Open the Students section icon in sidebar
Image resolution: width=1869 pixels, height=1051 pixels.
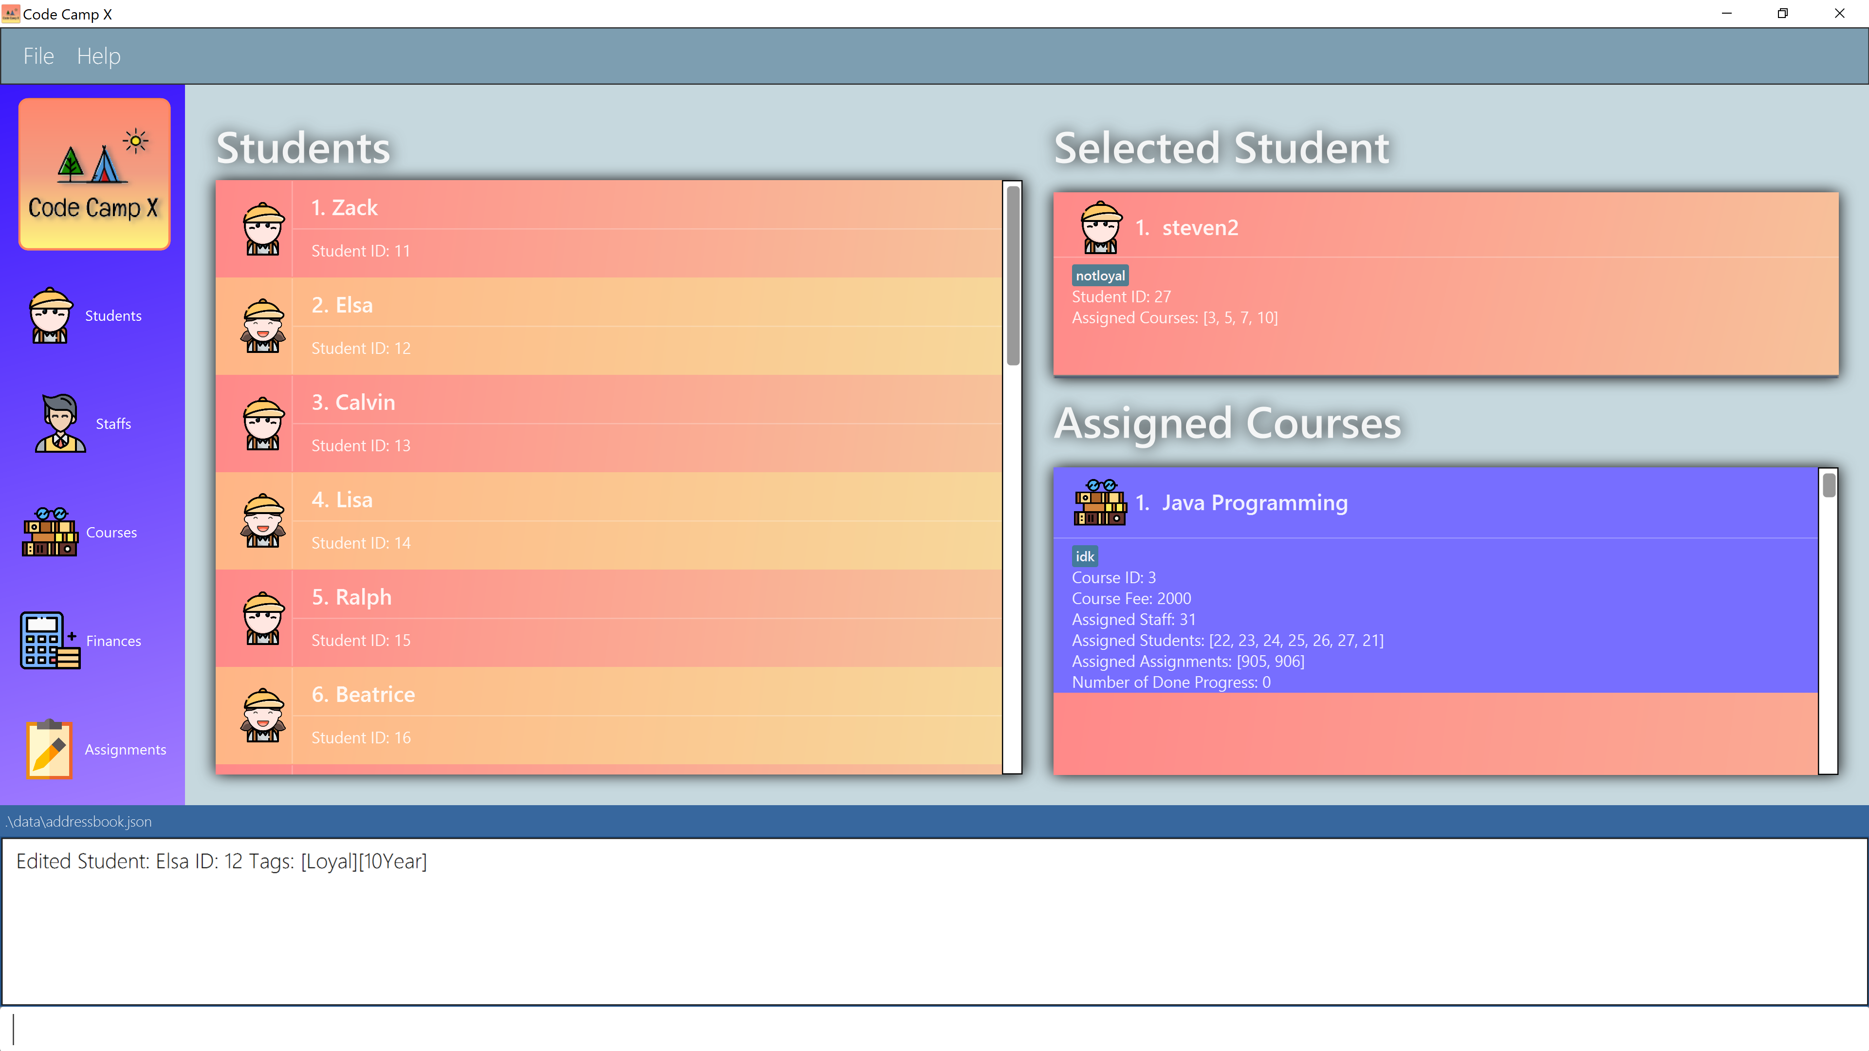(x=50, y=315)
